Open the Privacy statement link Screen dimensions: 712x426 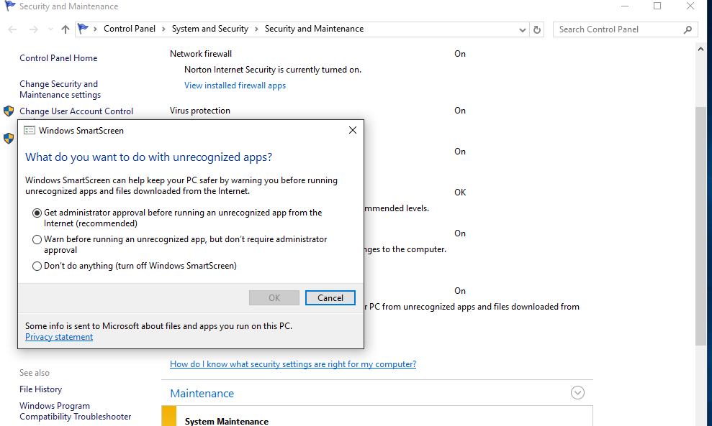(59, 337)
